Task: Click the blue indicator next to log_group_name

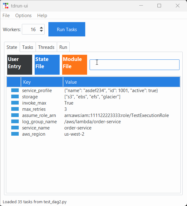Action: pos(15,121)
